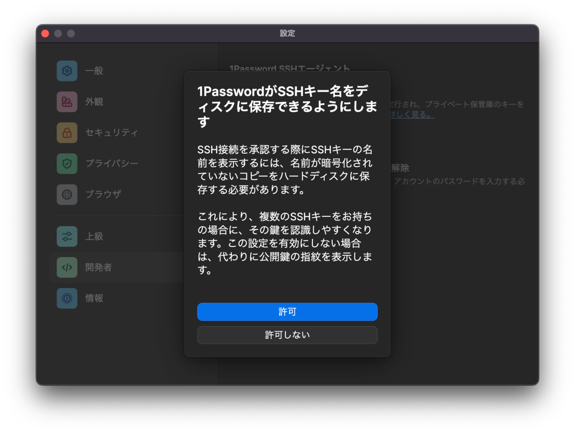Open the セキュリティ settings label
This screenshot has width=575, height=433.
(112, 133)
